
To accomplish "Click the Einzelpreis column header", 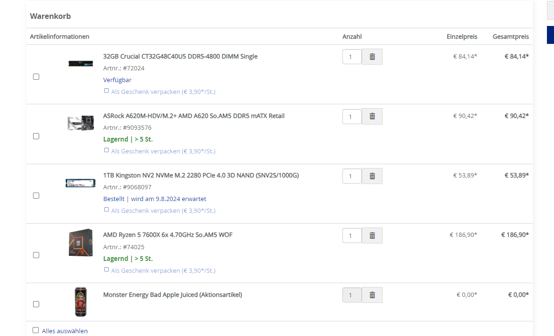I will (x=462, y=36).
